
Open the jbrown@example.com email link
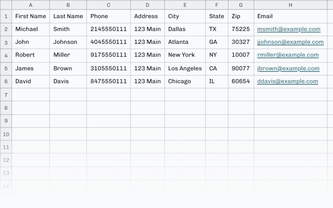(288, 68)
